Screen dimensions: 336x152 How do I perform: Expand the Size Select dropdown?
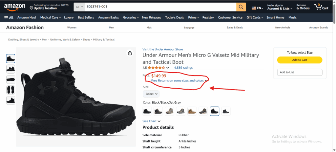[151, 94]
